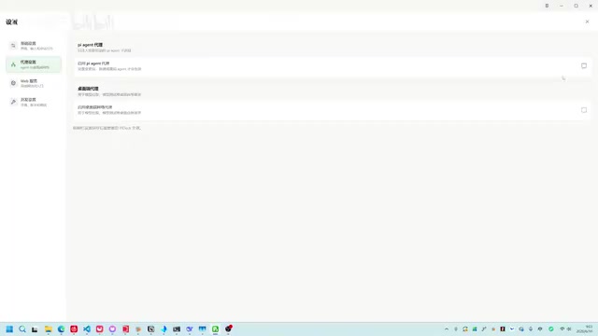Click the purple round app icon in taskbar
The width and height of the screenshot is (598, 336).
[112, 329]
